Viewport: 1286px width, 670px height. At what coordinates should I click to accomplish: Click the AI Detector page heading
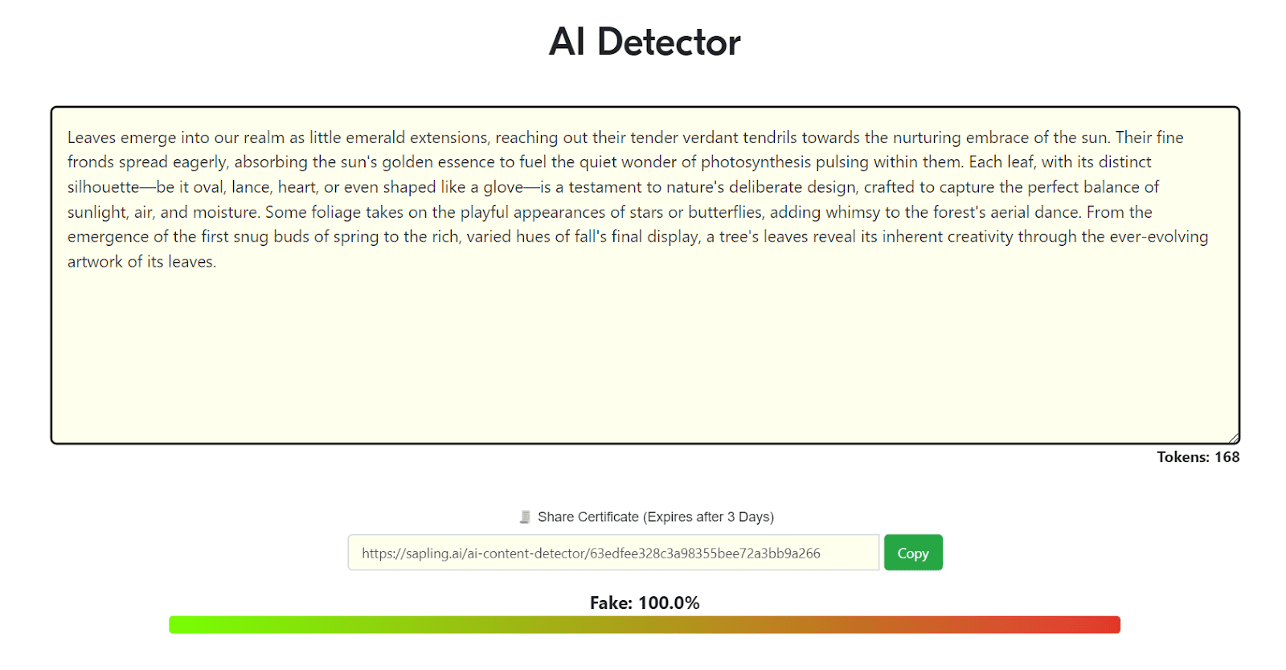pos(645,43)
